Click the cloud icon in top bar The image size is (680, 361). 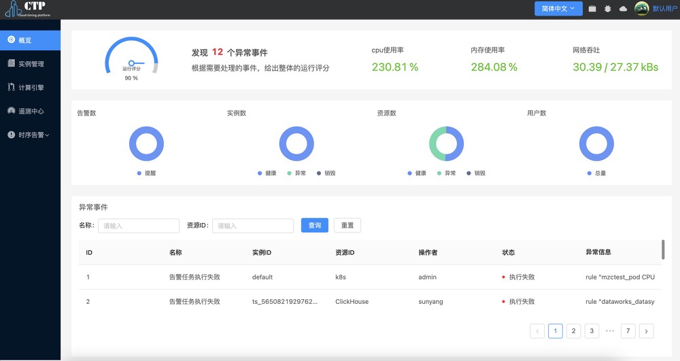(623, 9)
